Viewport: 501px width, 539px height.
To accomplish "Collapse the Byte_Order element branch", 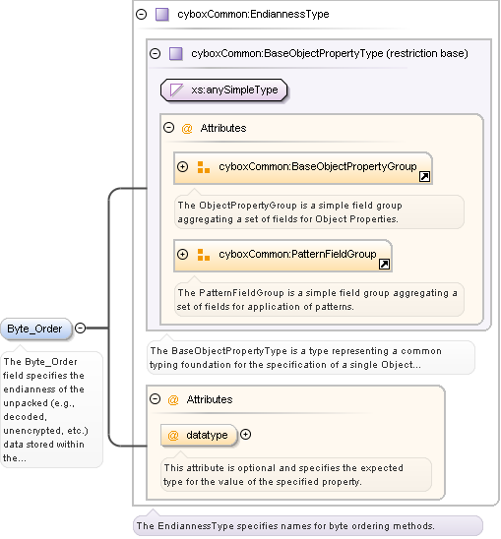I will point(80,328).
